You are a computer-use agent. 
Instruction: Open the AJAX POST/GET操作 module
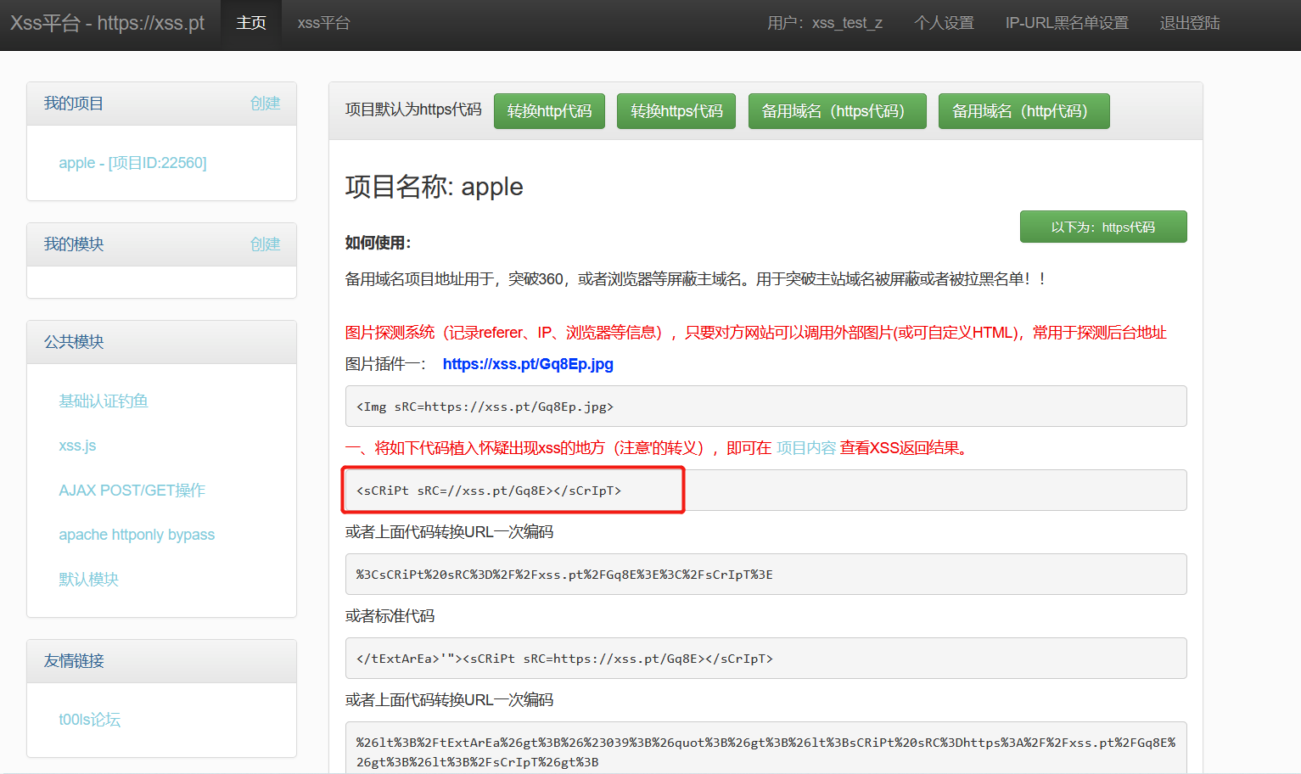click(x=132, y=491)
